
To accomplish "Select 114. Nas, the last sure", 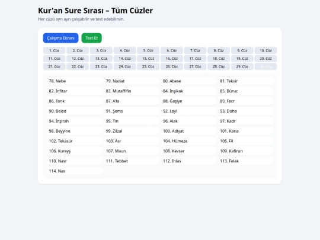I will tap(75, 171).
